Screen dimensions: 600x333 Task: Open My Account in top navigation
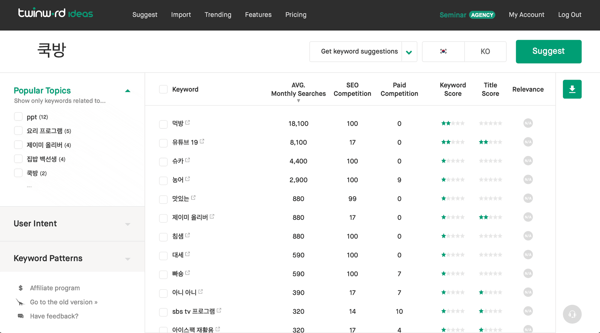pyautogui.click(x=527, y=15)
